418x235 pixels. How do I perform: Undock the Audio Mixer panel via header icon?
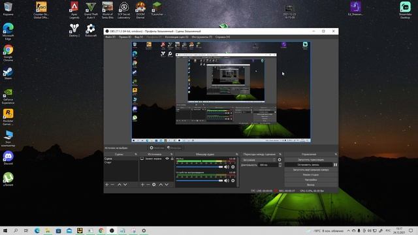tap(236, 154)
